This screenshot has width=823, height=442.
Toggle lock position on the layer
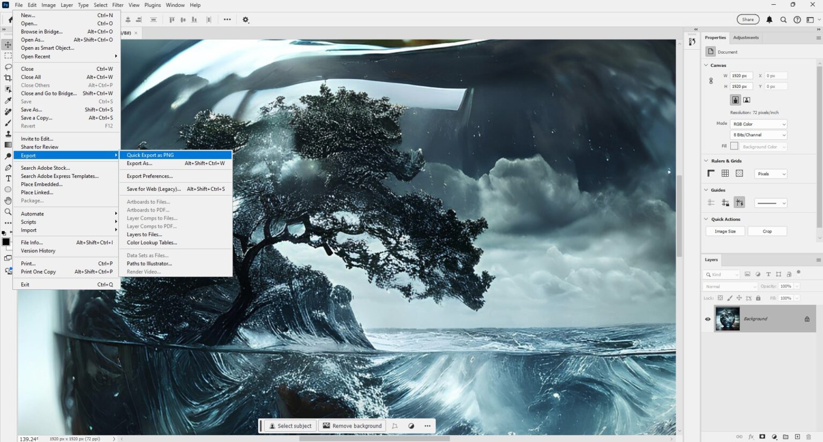(739, 298)
